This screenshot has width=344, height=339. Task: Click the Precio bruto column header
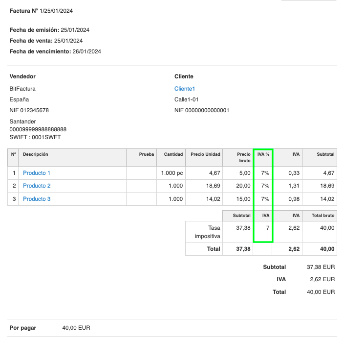[x=243, y=157]
